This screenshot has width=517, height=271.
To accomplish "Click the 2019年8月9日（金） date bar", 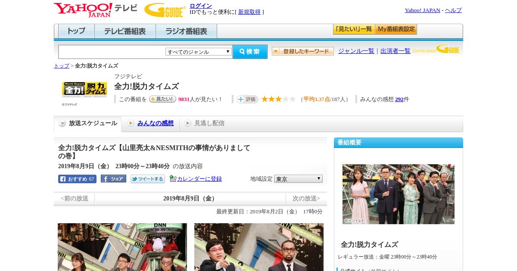I will click(190, 199).
